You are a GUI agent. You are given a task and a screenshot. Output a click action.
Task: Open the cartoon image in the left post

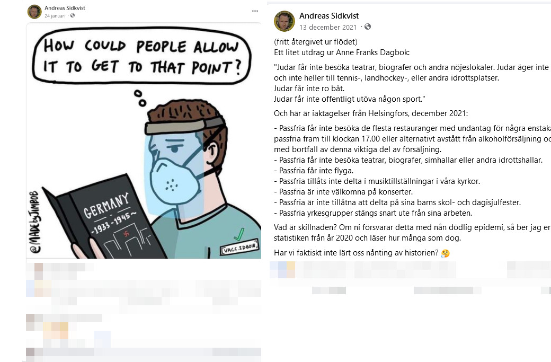[x=144, y=140]
